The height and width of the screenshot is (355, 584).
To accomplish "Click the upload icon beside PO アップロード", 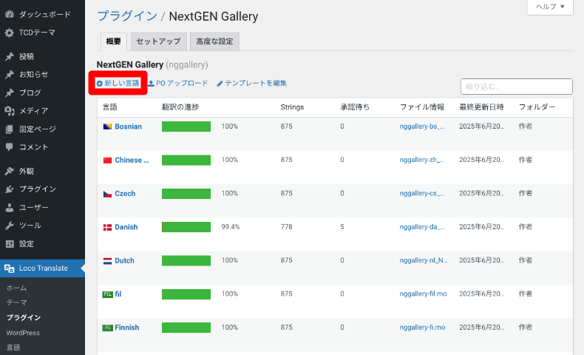I will pyautogui.click(x=151, y=84).
